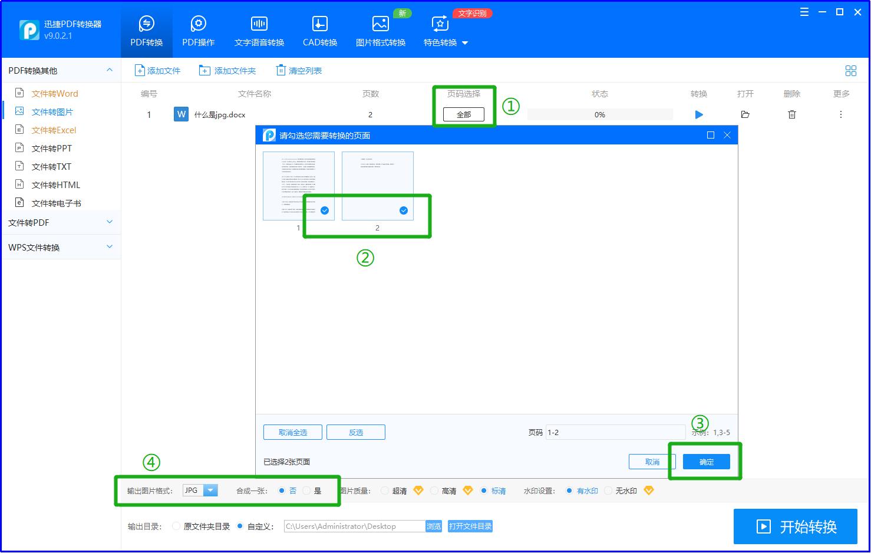Click the VIP diamond icon beside 无水印
Viewport: 871px width, 553px height.
[649, 491]
